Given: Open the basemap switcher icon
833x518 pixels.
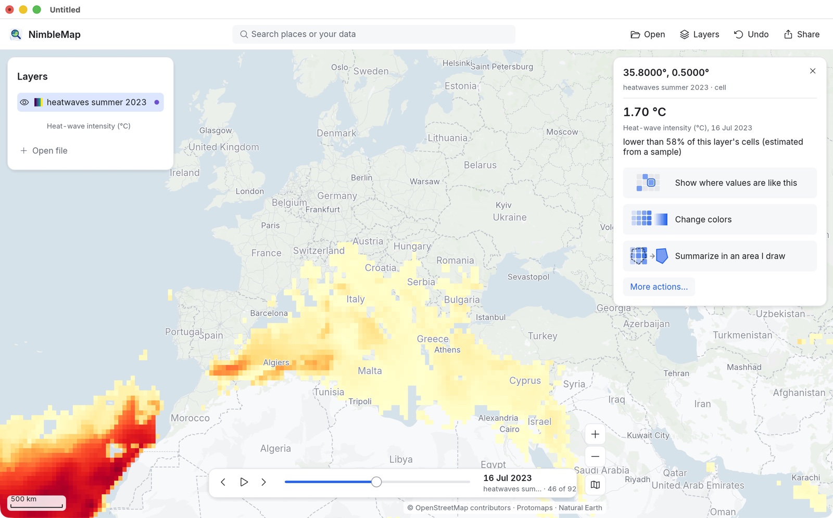Looking at the screenshot, I should pos(595,485).
